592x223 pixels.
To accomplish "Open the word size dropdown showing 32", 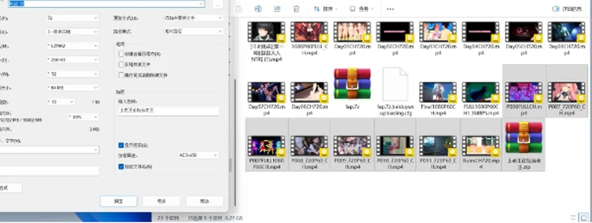I will coord(73,73).
